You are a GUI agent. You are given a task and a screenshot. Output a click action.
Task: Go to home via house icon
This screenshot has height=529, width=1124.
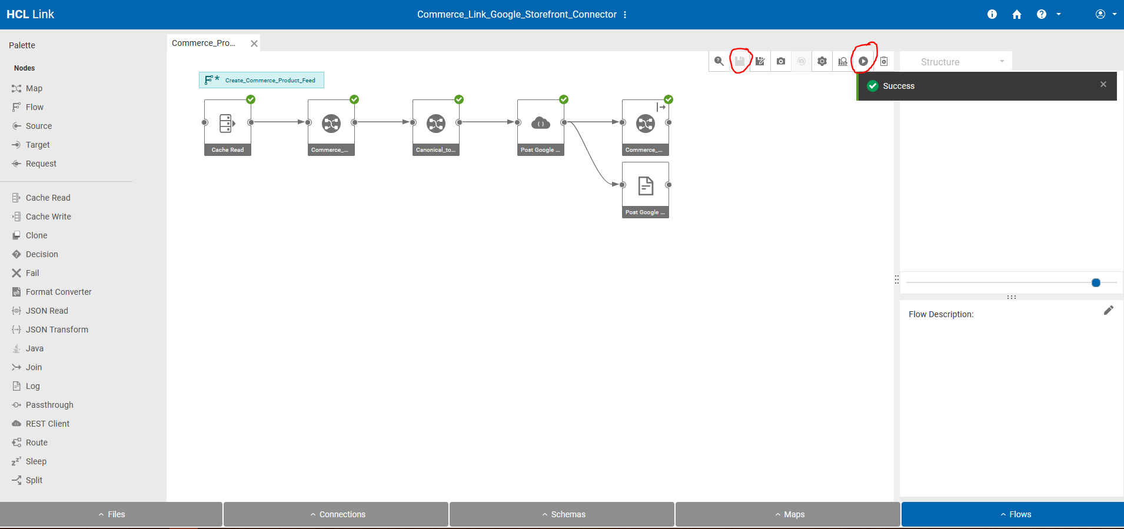pos(1017,14)
